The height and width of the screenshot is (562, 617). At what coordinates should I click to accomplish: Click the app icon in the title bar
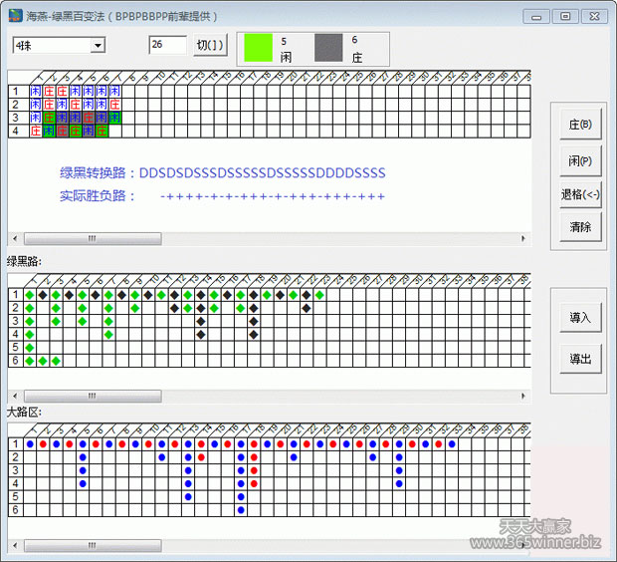[x=16, y=16]
